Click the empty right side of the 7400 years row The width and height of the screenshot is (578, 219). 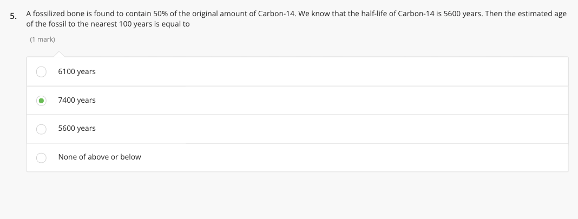[x=379, y=101]
